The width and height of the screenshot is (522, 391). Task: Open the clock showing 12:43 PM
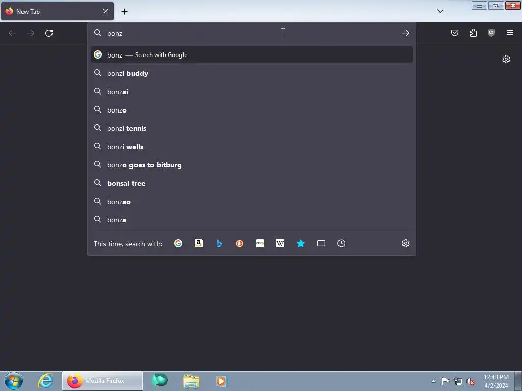pyautogui.click(x=496, y=381)
